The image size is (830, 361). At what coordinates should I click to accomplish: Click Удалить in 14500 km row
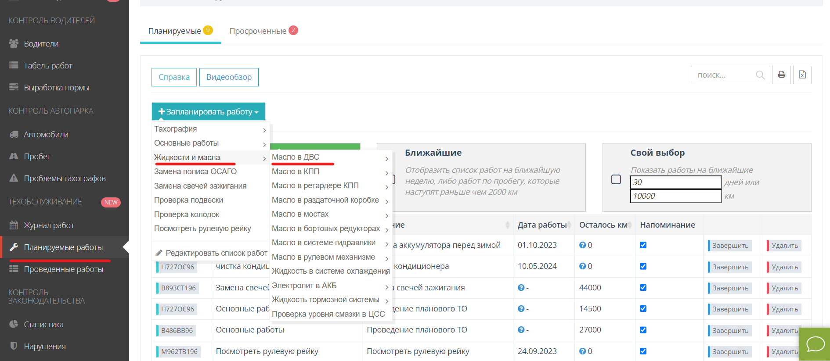pos(784,309)
